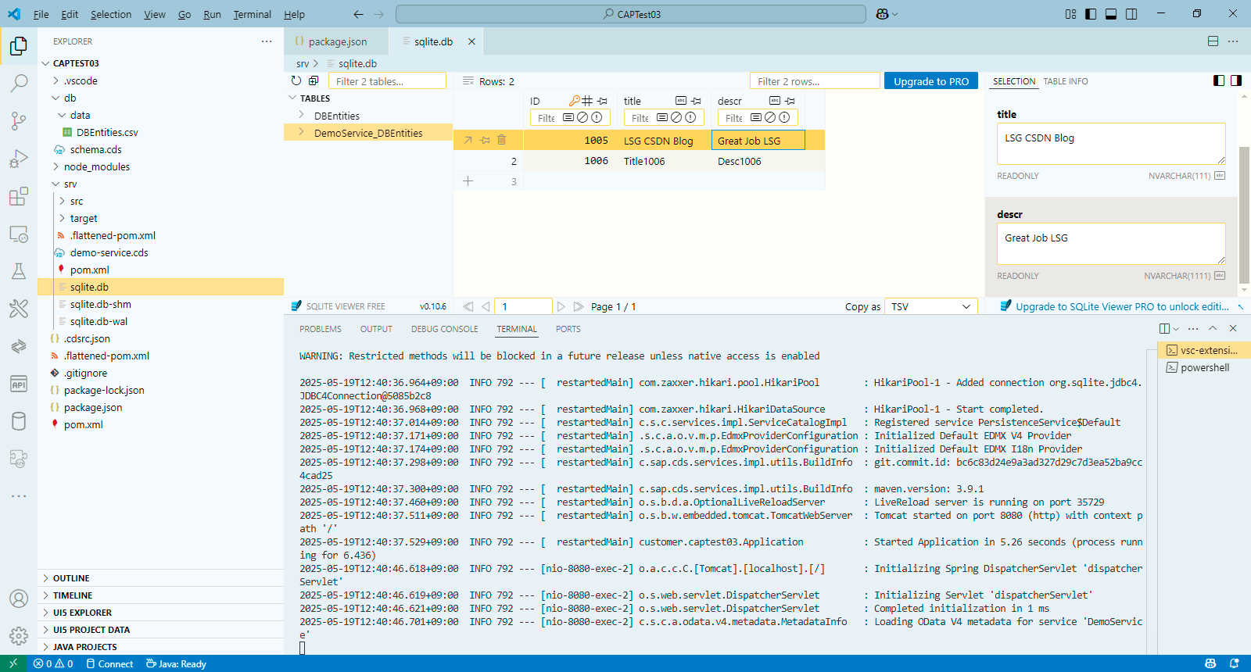
Task: Open Explorer more actions ellipsis
Action: click(x=267, y=41)
